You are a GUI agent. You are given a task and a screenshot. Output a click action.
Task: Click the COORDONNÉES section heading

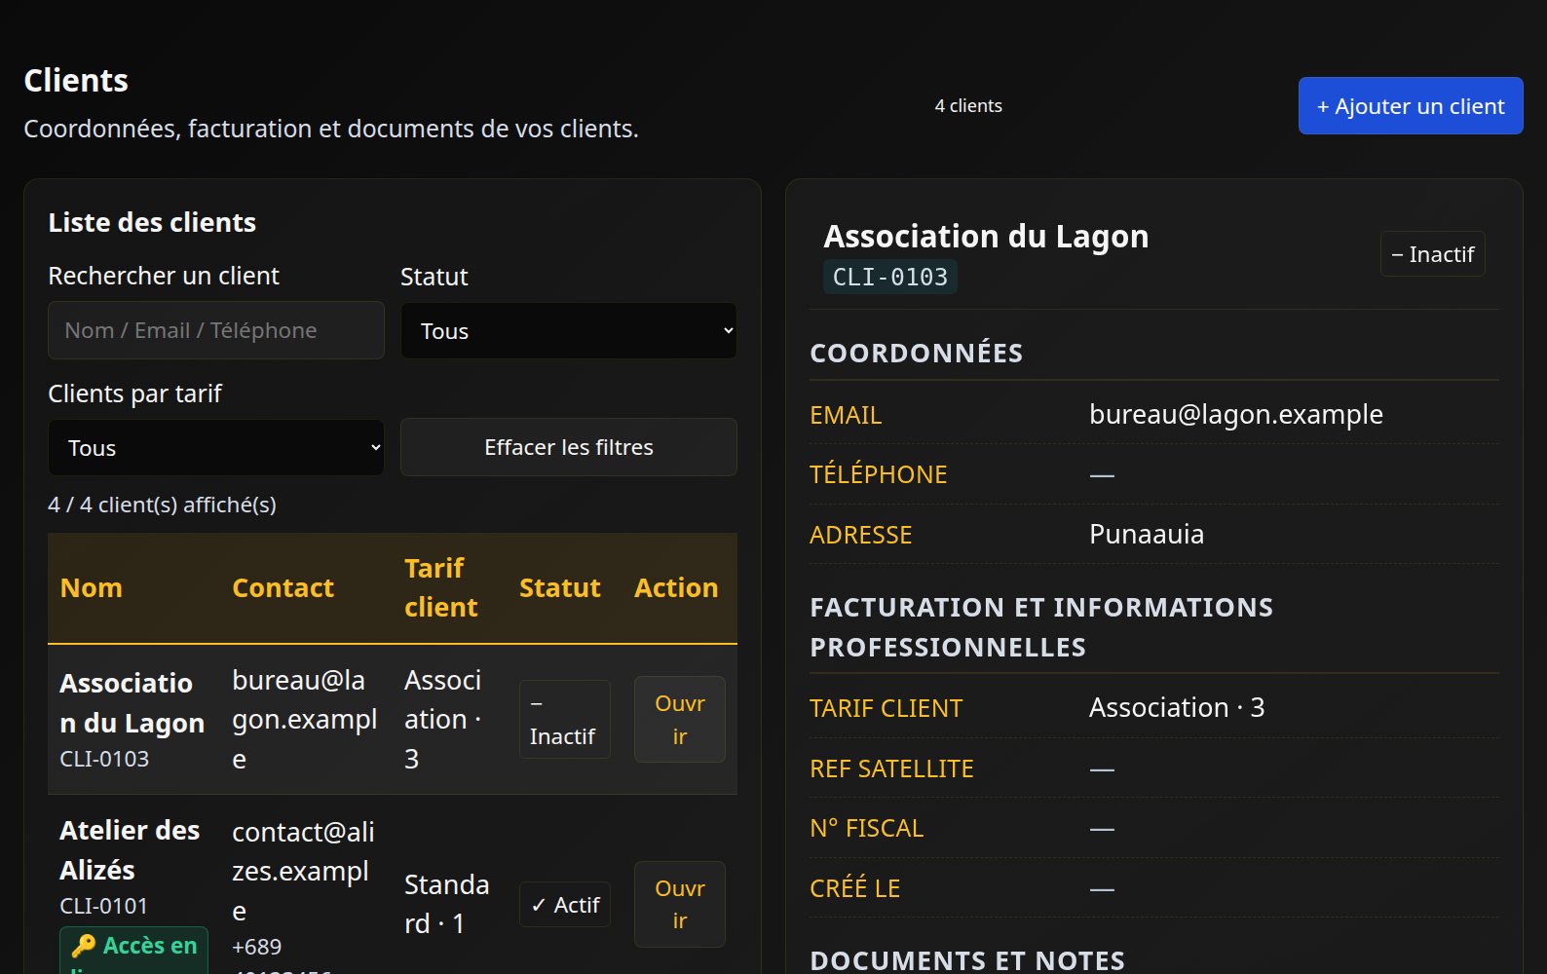[917, 353]
